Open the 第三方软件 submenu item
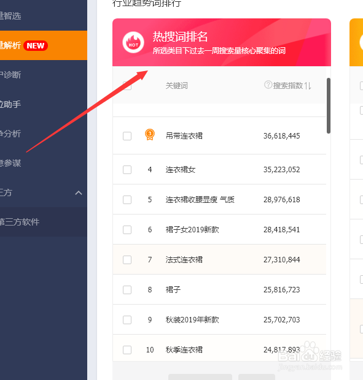The image size is (363, 380). point(44,222)
